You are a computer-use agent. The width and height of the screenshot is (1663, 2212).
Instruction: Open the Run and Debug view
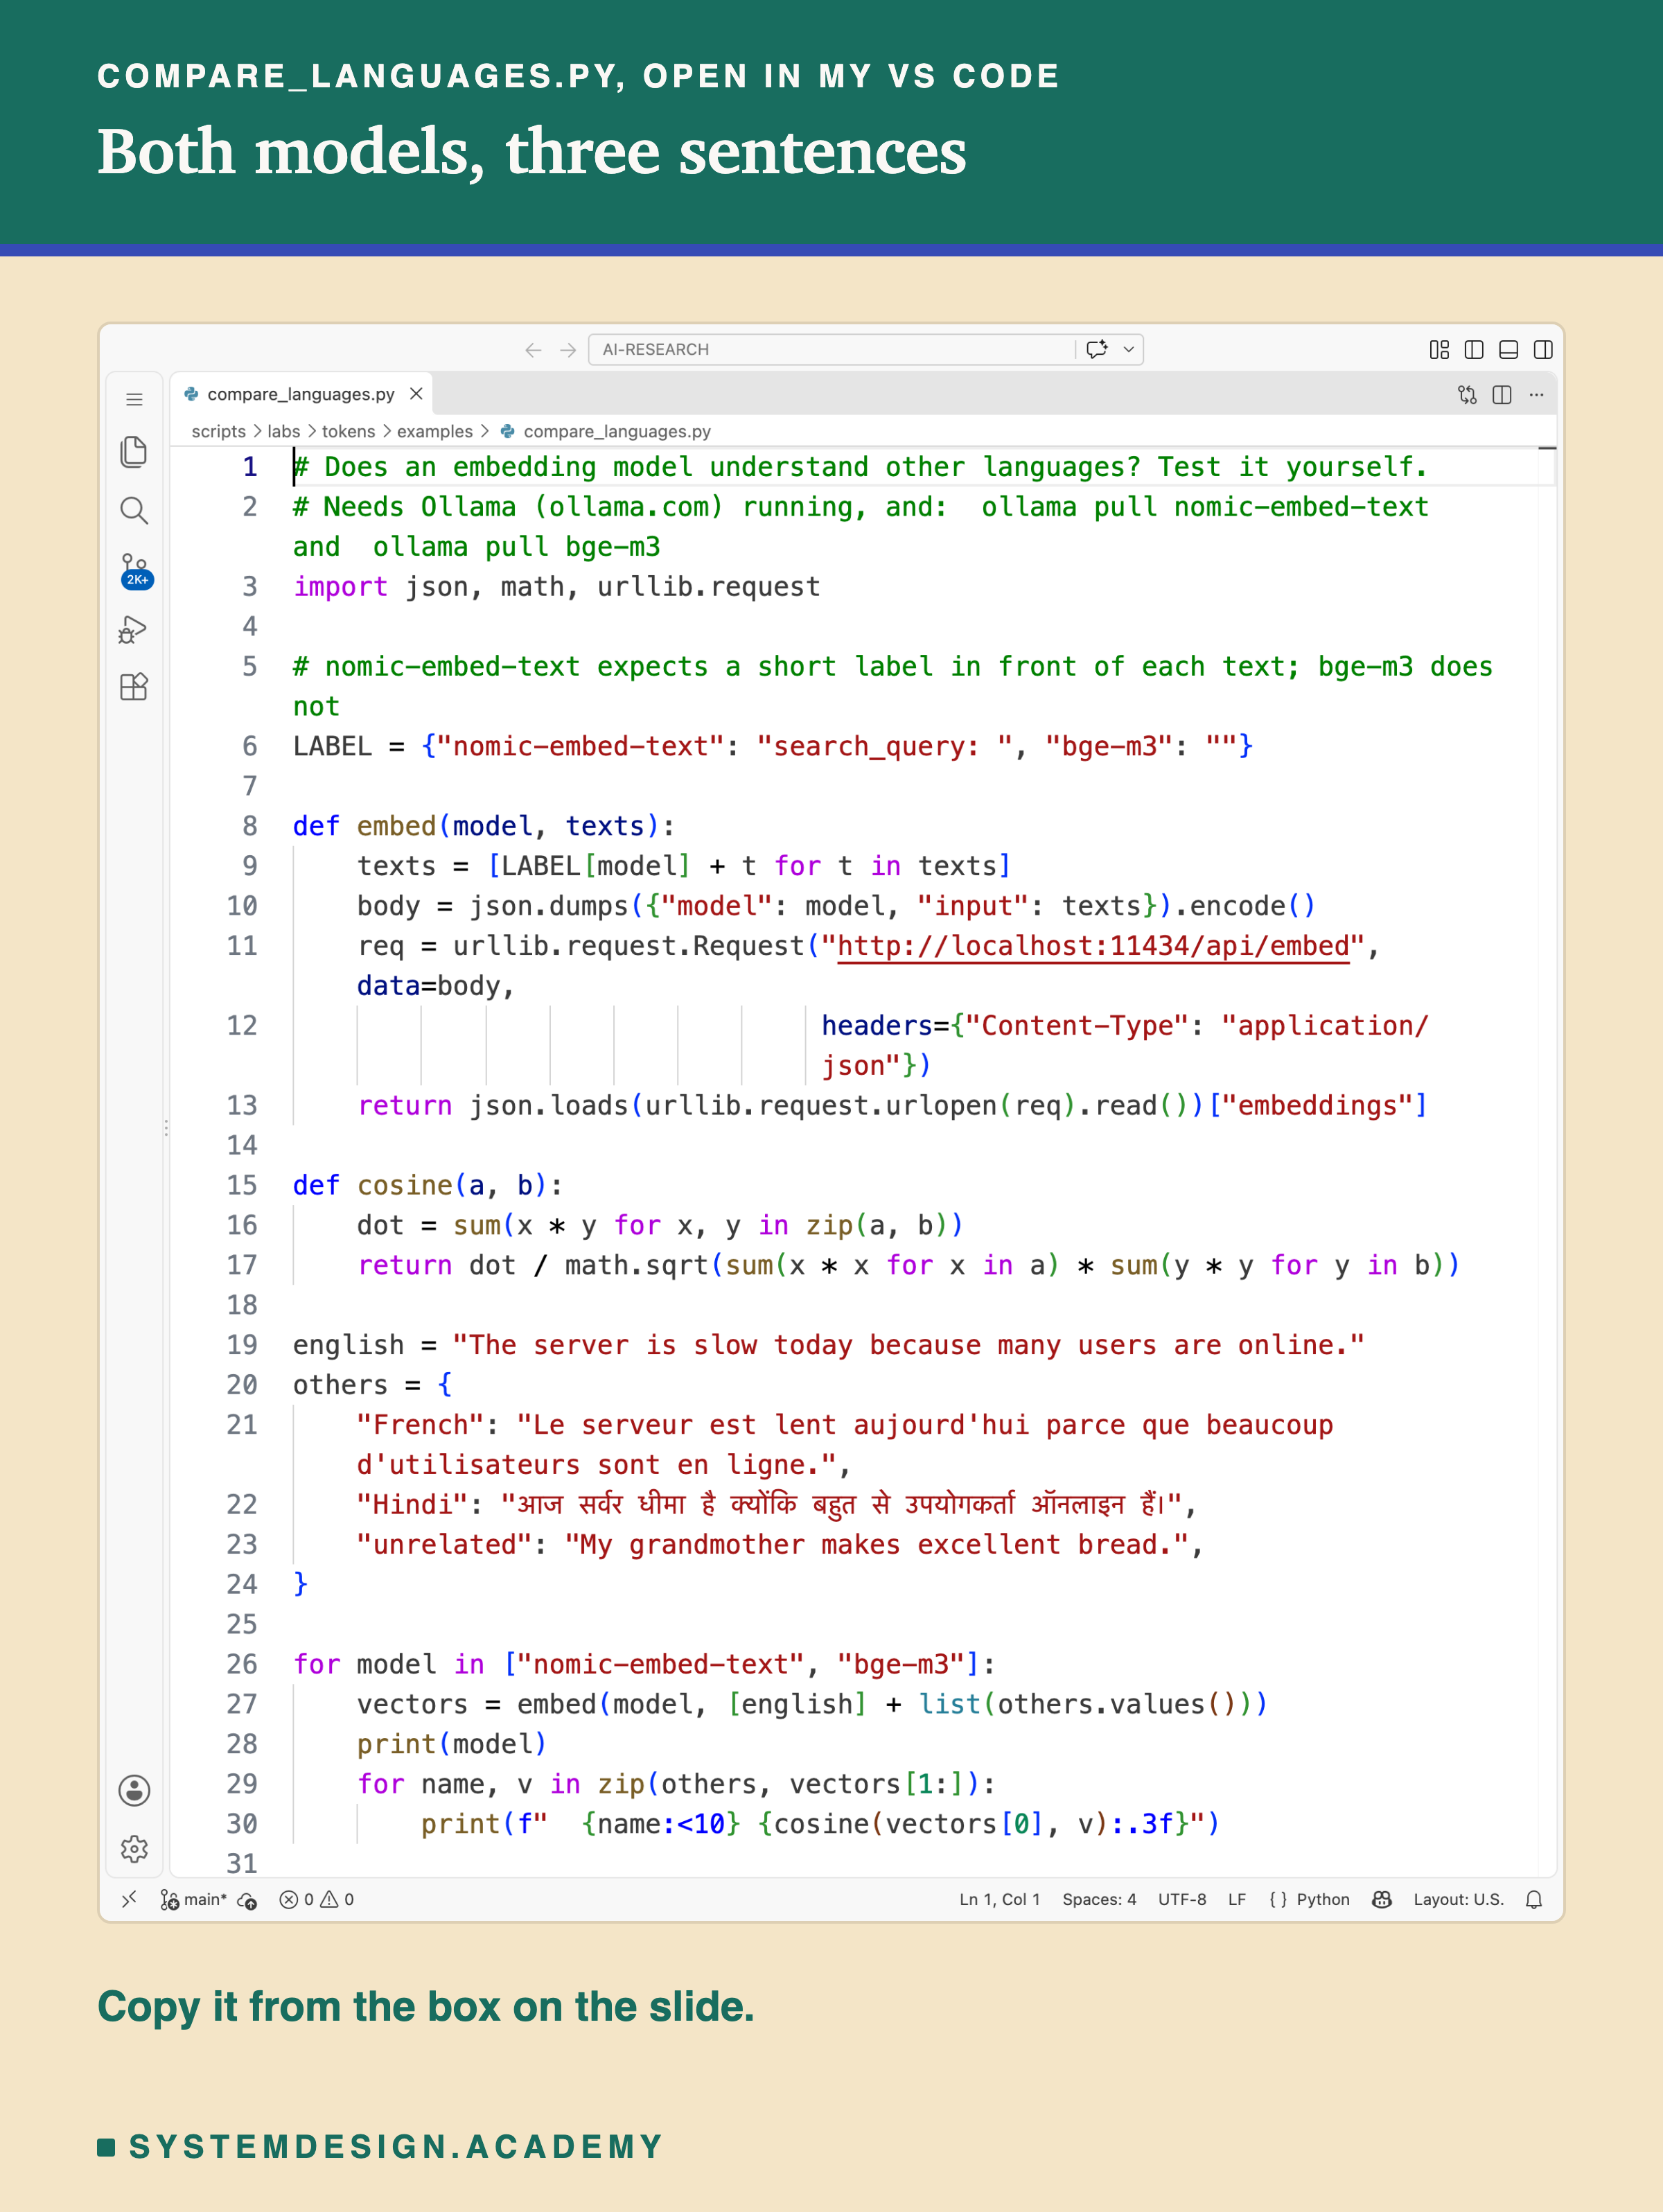[x=134, y=629]
